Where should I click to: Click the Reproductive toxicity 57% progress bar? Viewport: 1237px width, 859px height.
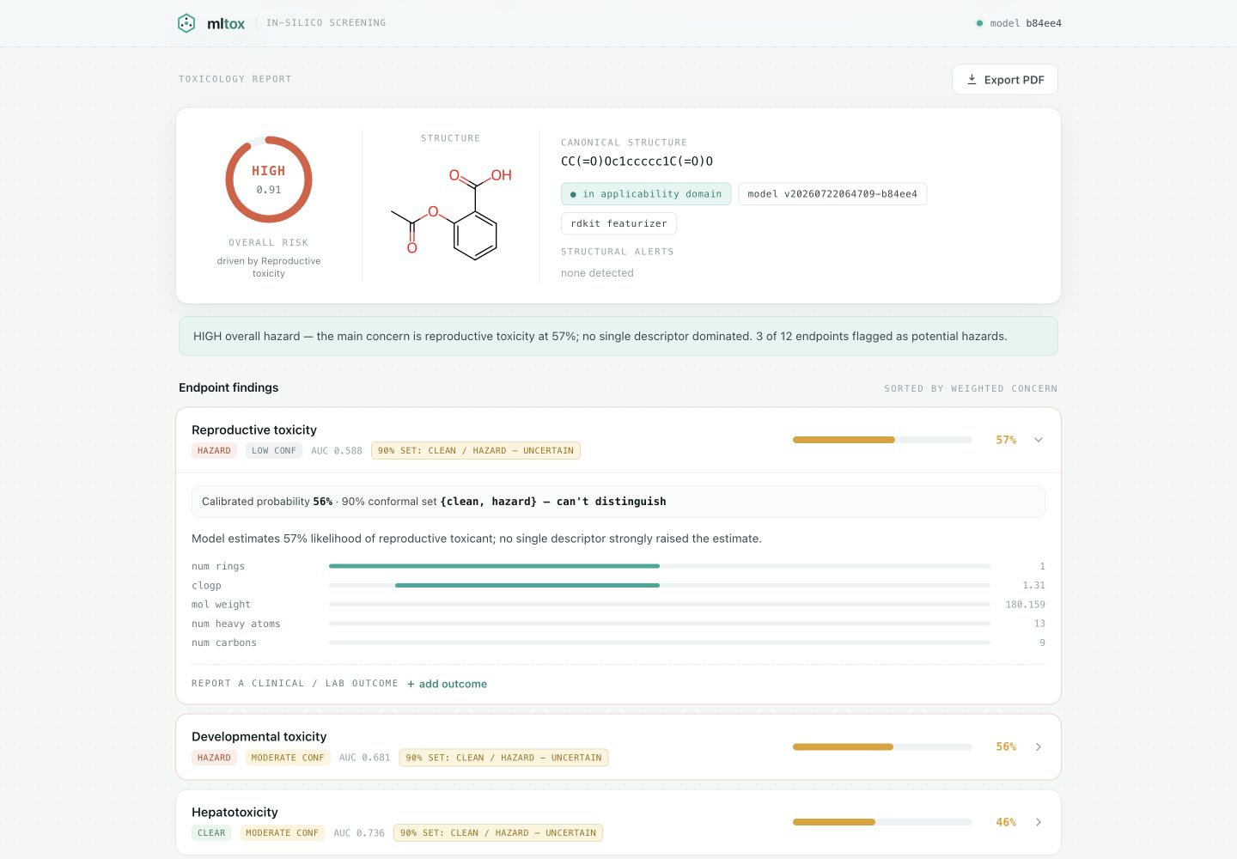point(882,440)
